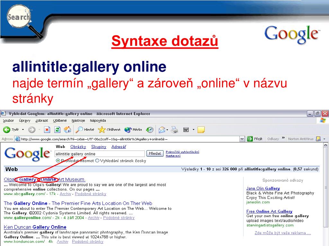
Task: Open Pokročilé vyhledávání advanced search link
Action: [x=182, y=152]
